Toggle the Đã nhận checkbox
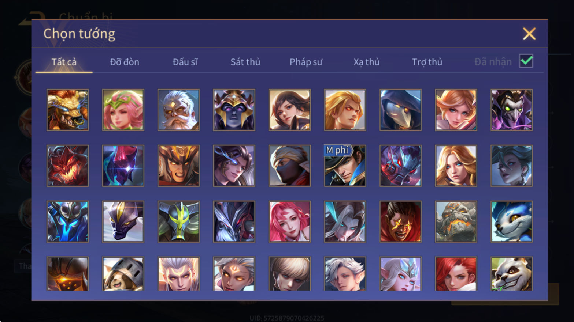This screenshot has height=322, width=574. 526,61
